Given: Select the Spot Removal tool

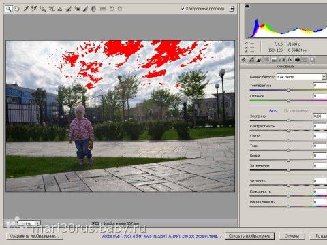Looking at the screenshot, I should (68, 9).
